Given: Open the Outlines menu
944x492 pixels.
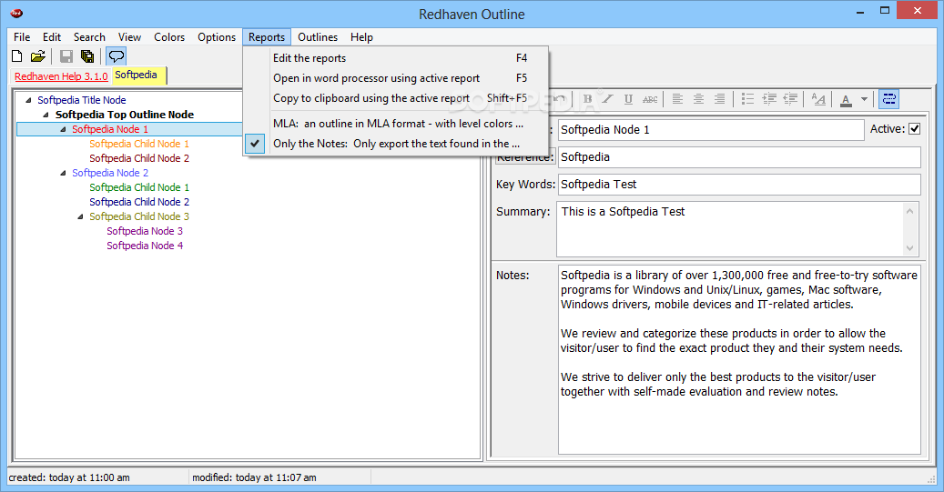Looking at the screenshot, I should tap(318, 37).
